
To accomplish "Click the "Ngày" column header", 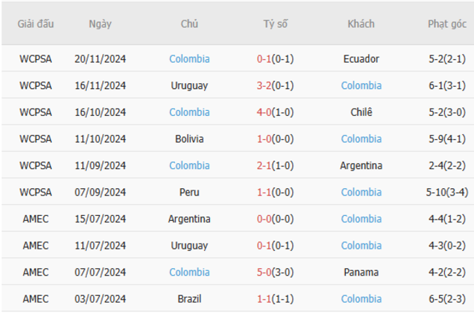I will pos(100,24).
